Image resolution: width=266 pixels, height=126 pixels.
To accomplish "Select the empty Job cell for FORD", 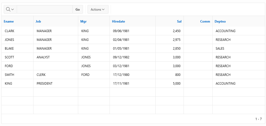I will coord(56,66).
